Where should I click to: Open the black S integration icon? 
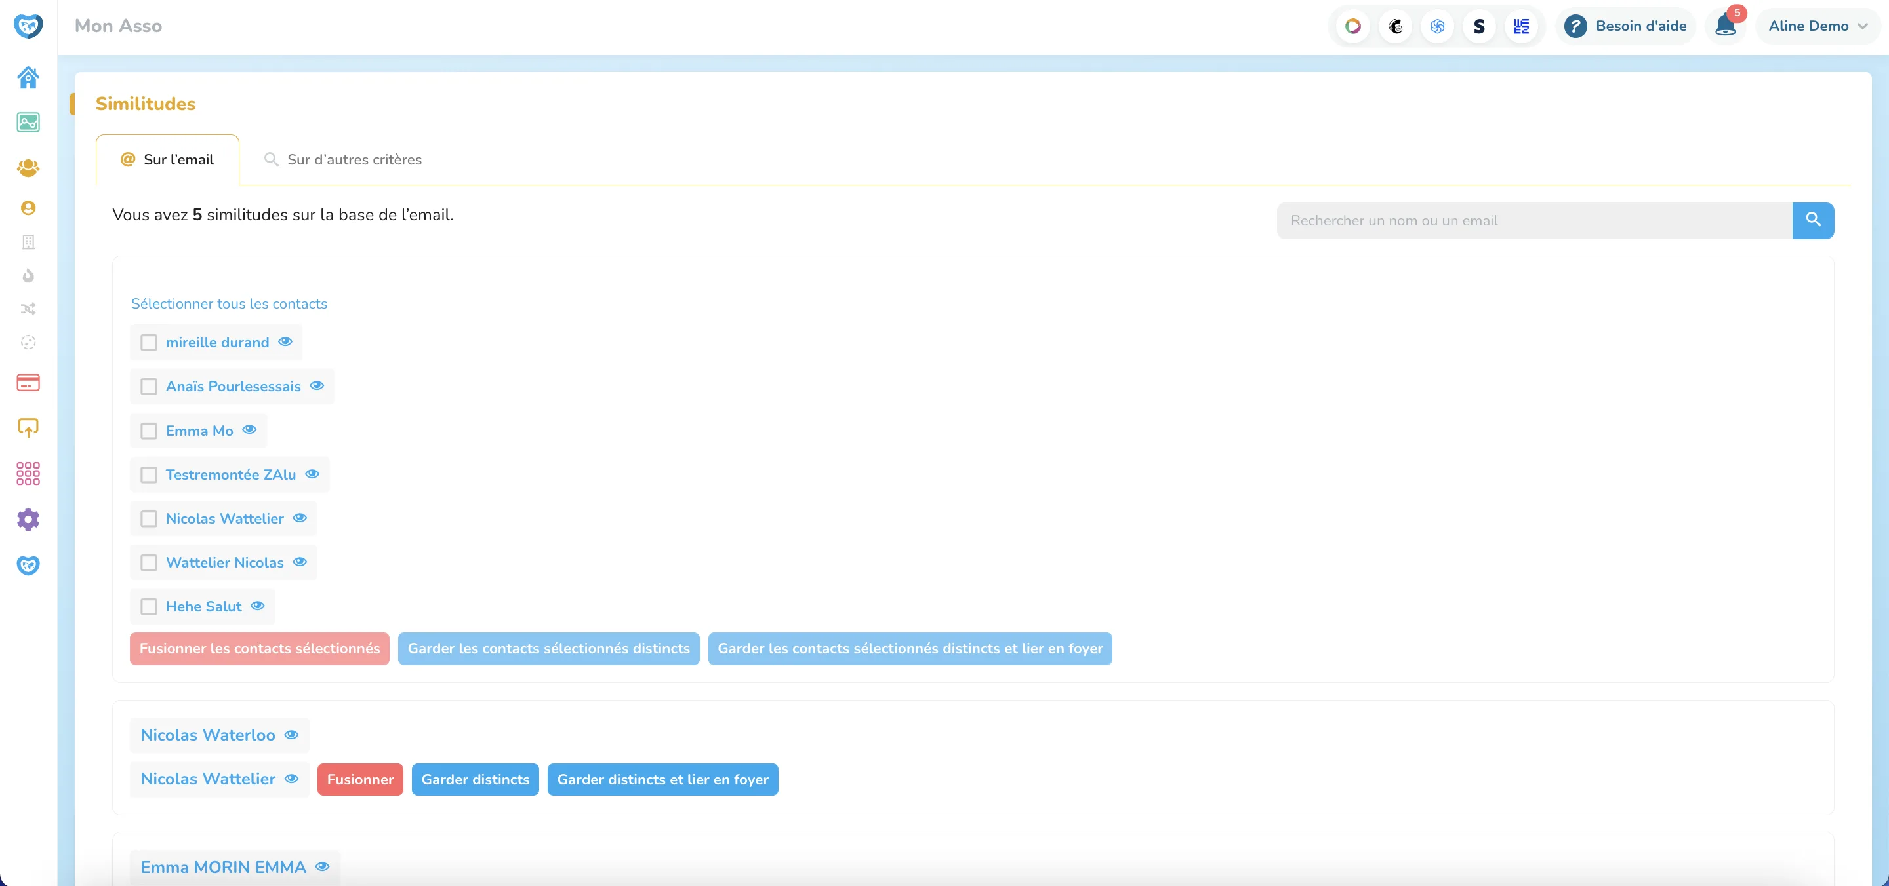point(1479,26)
